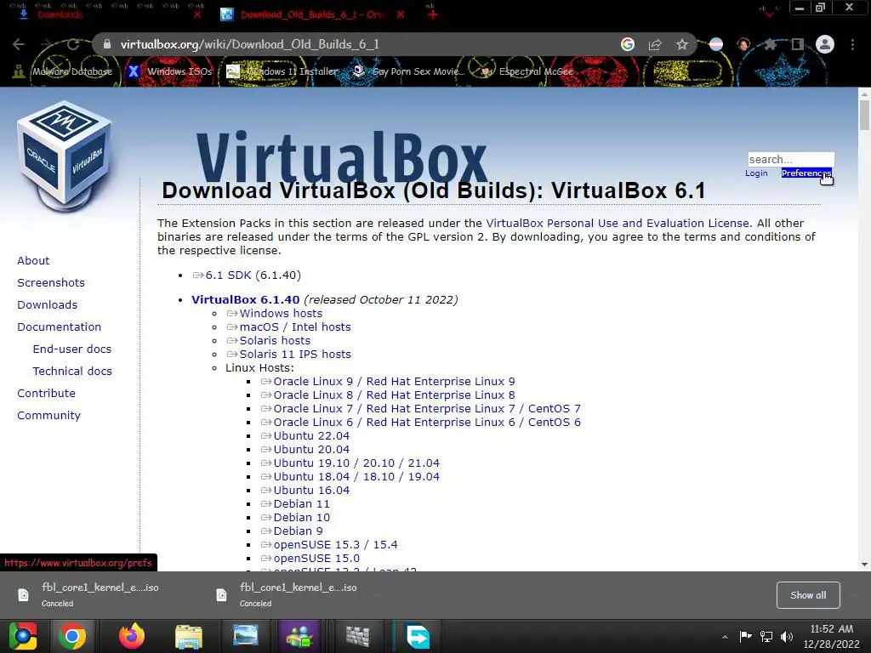Viewport: 871px width, 653px height.
Task: Open the brick wall firewall taskbar icon
Action: 358,637
